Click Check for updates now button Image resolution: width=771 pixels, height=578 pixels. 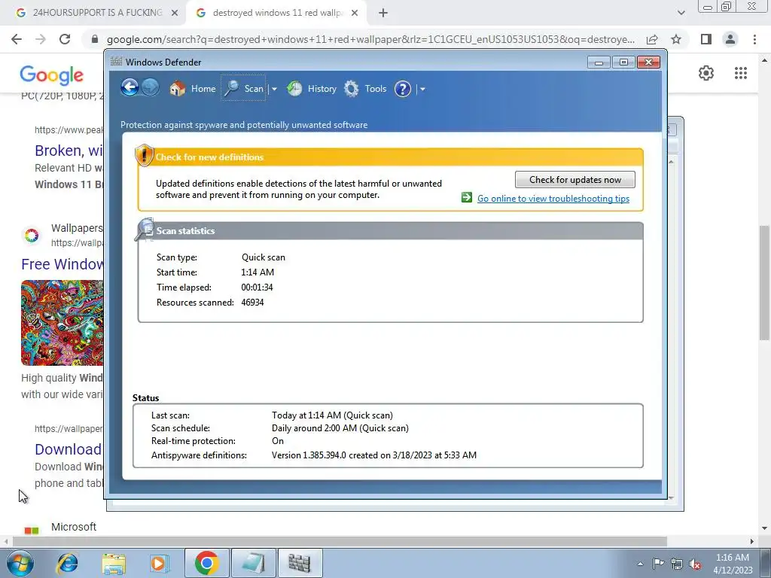point(574,179)
